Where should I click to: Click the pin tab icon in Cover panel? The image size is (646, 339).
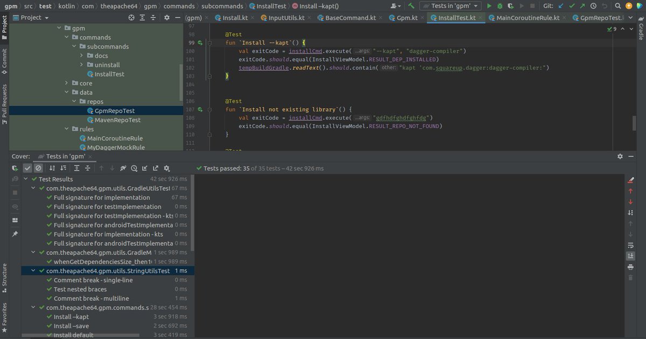(x=15, y=234)
